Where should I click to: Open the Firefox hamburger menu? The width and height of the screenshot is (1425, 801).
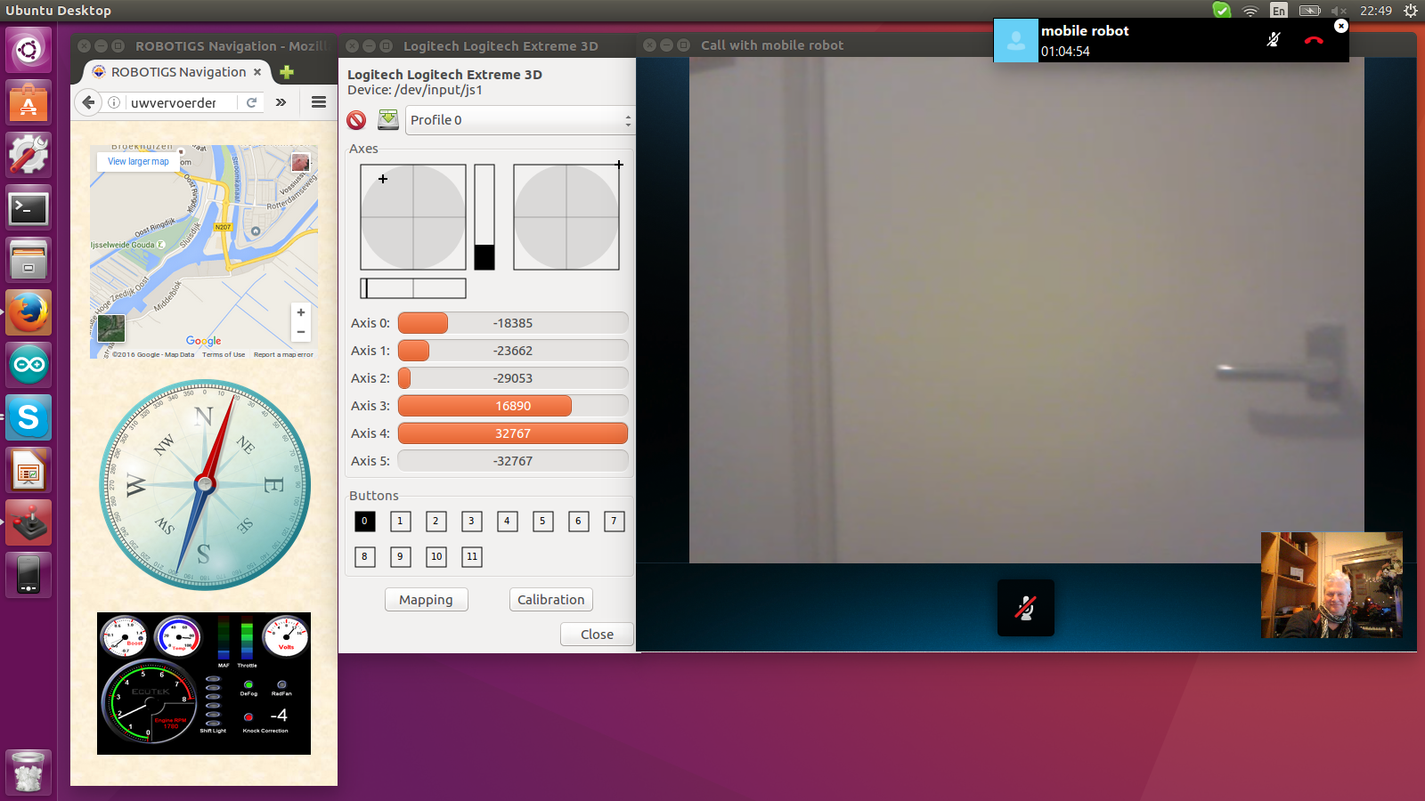(319, 102)
